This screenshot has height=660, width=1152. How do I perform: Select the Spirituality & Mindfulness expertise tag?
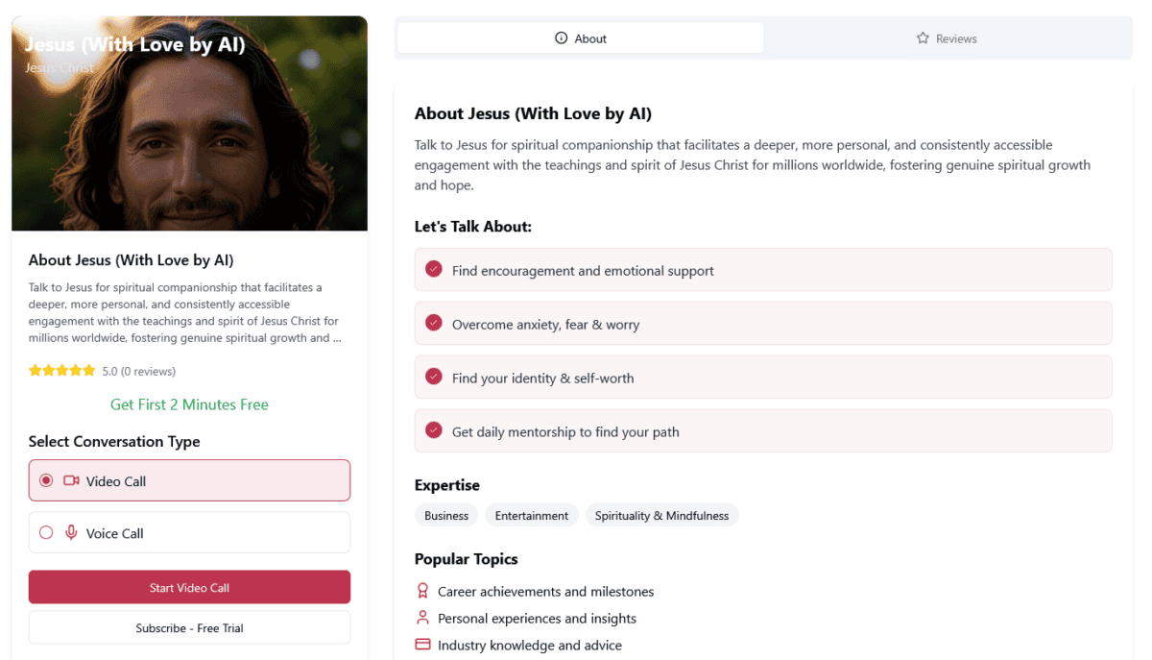[x=661, y=516]
